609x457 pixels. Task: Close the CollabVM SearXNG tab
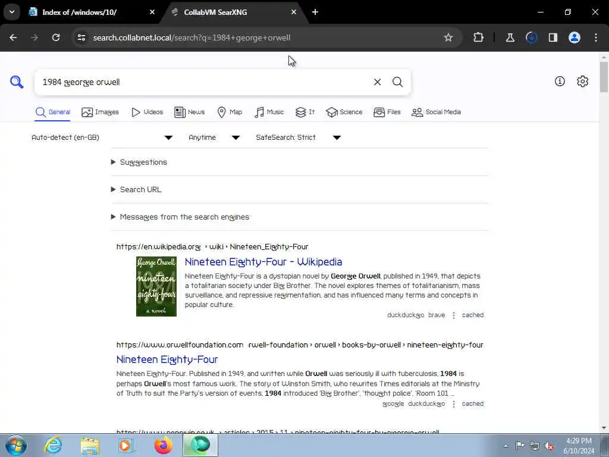pyautogui.click(x=294, y=12)
